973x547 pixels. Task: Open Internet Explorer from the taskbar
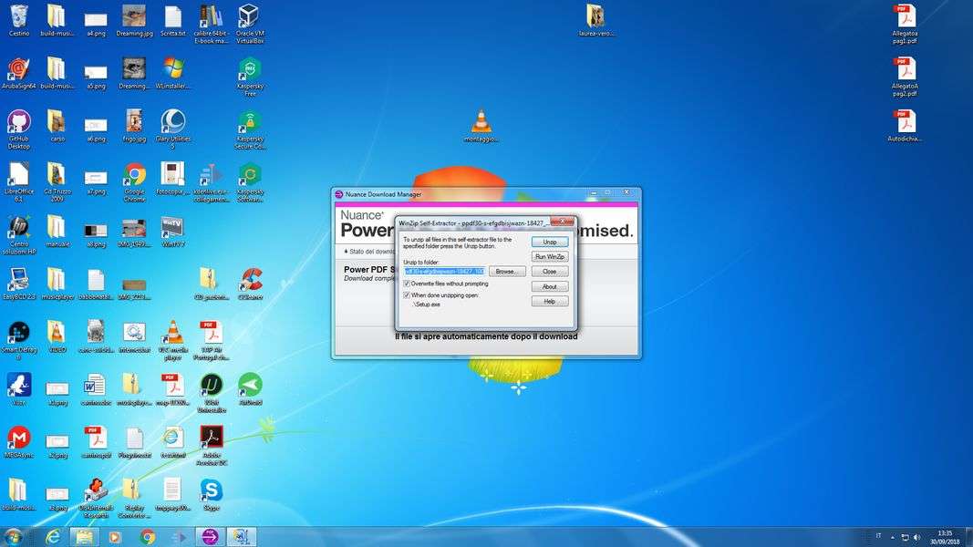tap(53, 536)
